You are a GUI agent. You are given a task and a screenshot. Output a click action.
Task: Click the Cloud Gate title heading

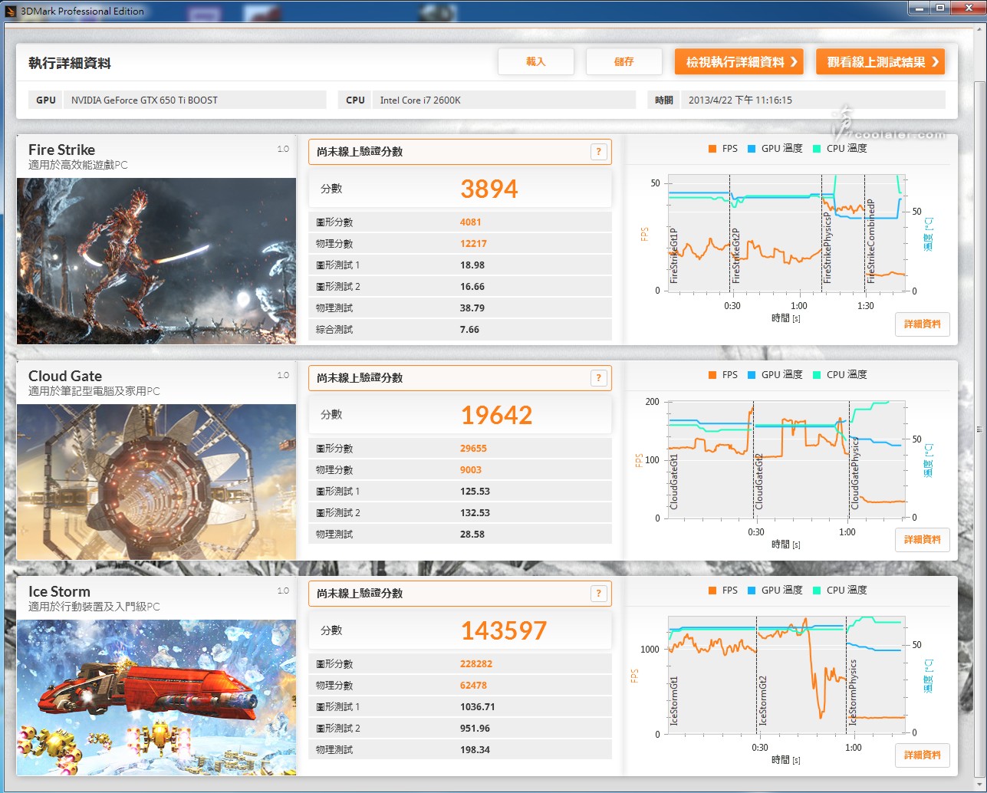[x=65, y=376]
